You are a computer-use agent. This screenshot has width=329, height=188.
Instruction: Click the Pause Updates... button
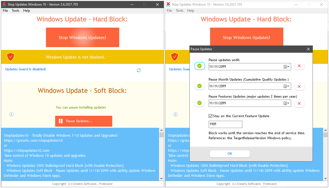point(84,121)
